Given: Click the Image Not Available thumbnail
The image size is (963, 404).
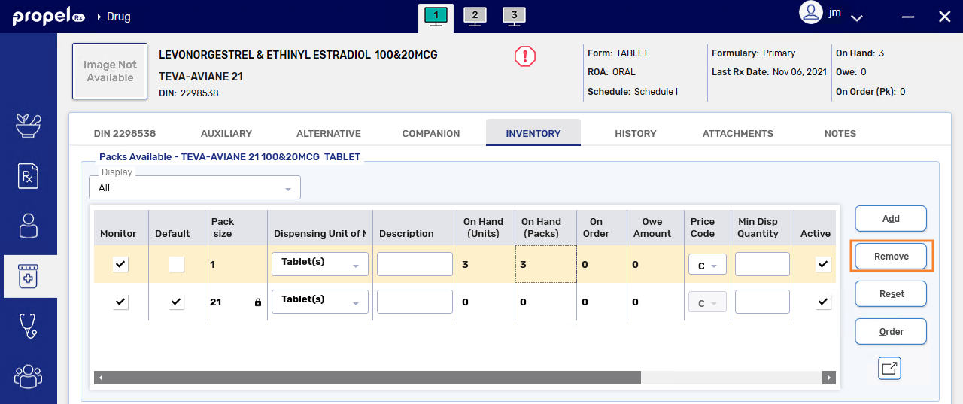Looking at the screenshot, I should [x=110, y=71].
